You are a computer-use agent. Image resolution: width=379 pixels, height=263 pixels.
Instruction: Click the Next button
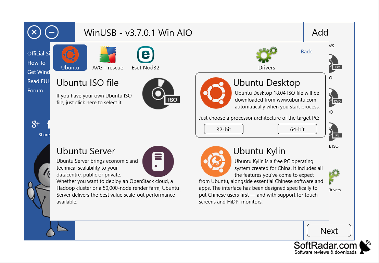[329, 231]
